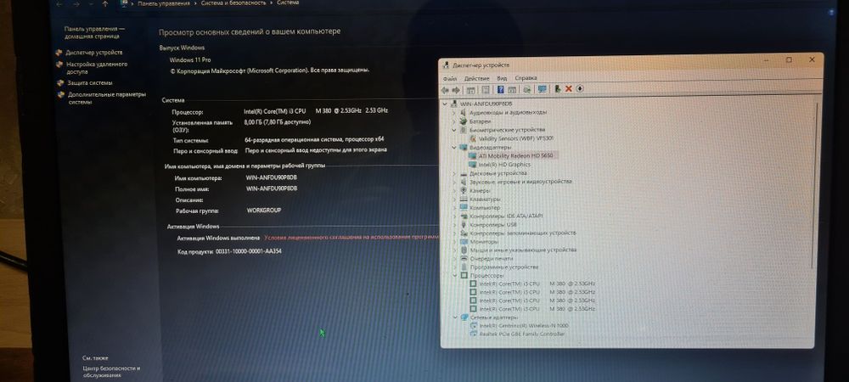Click the red X Uninstall device icon

[569, 89]
